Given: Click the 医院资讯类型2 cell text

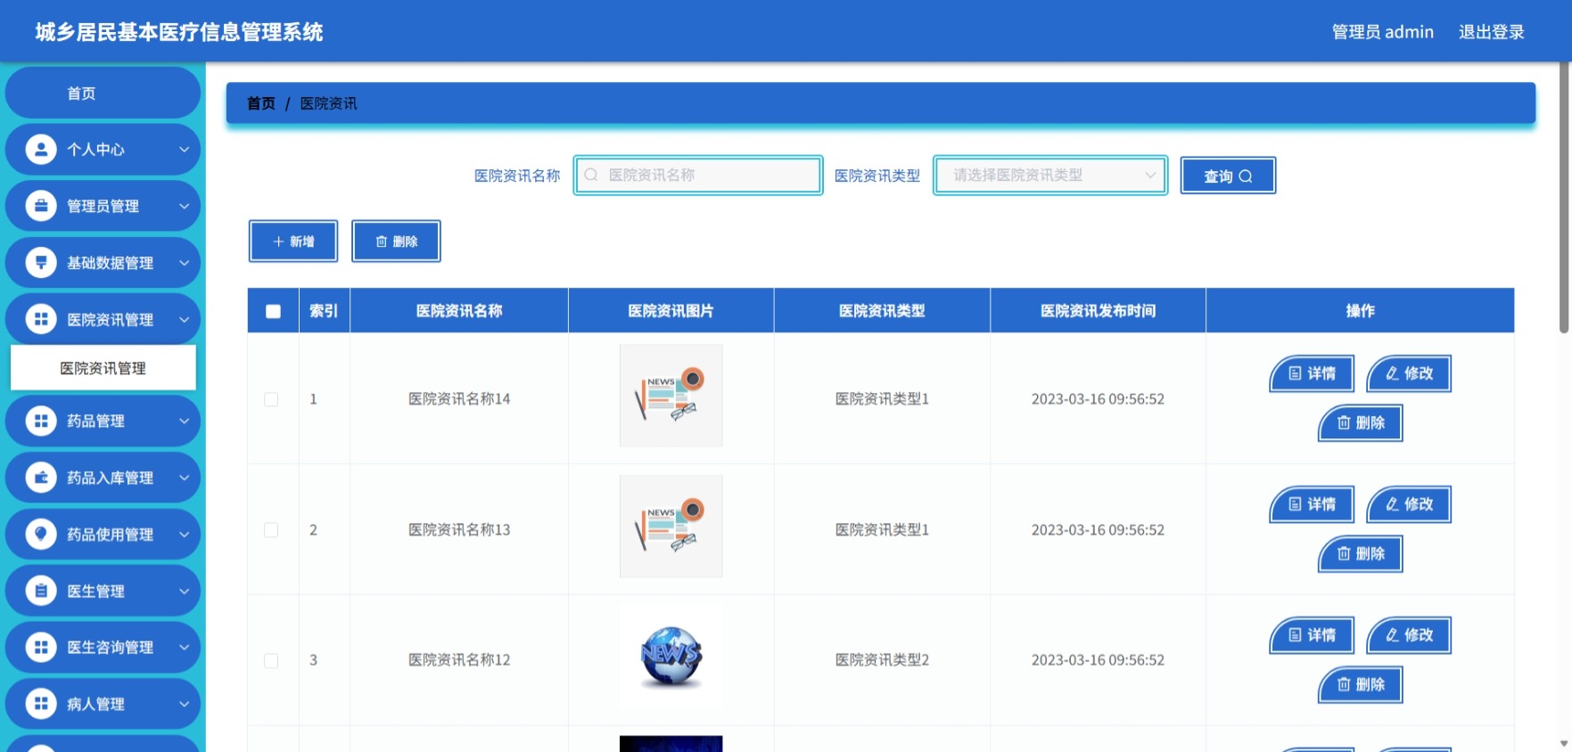Looking at the screenshot, I should point(882,660).
